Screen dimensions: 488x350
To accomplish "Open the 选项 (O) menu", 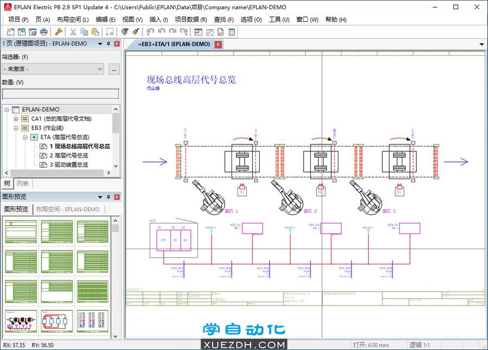I will click(x=251, y=20).
